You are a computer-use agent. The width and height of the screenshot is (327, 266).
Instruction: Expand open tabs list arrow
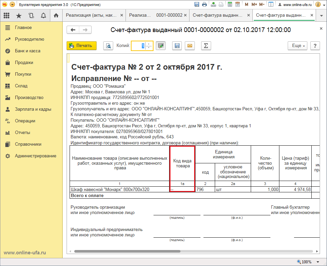click(321, 16)
